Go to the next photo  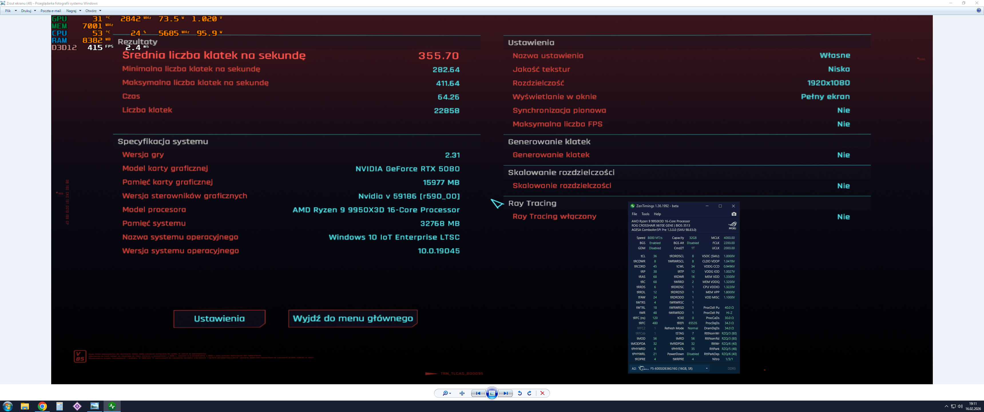pyautogui.click(x=506, y=393)
